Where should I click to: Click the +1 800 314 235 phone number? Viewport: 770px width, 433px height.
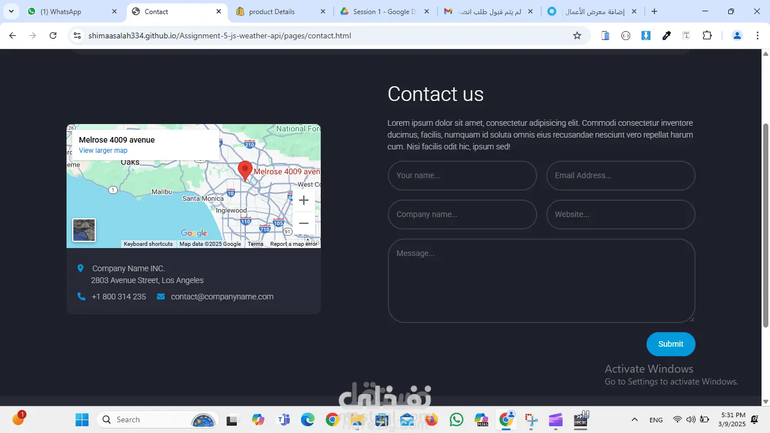coord(119,297)
